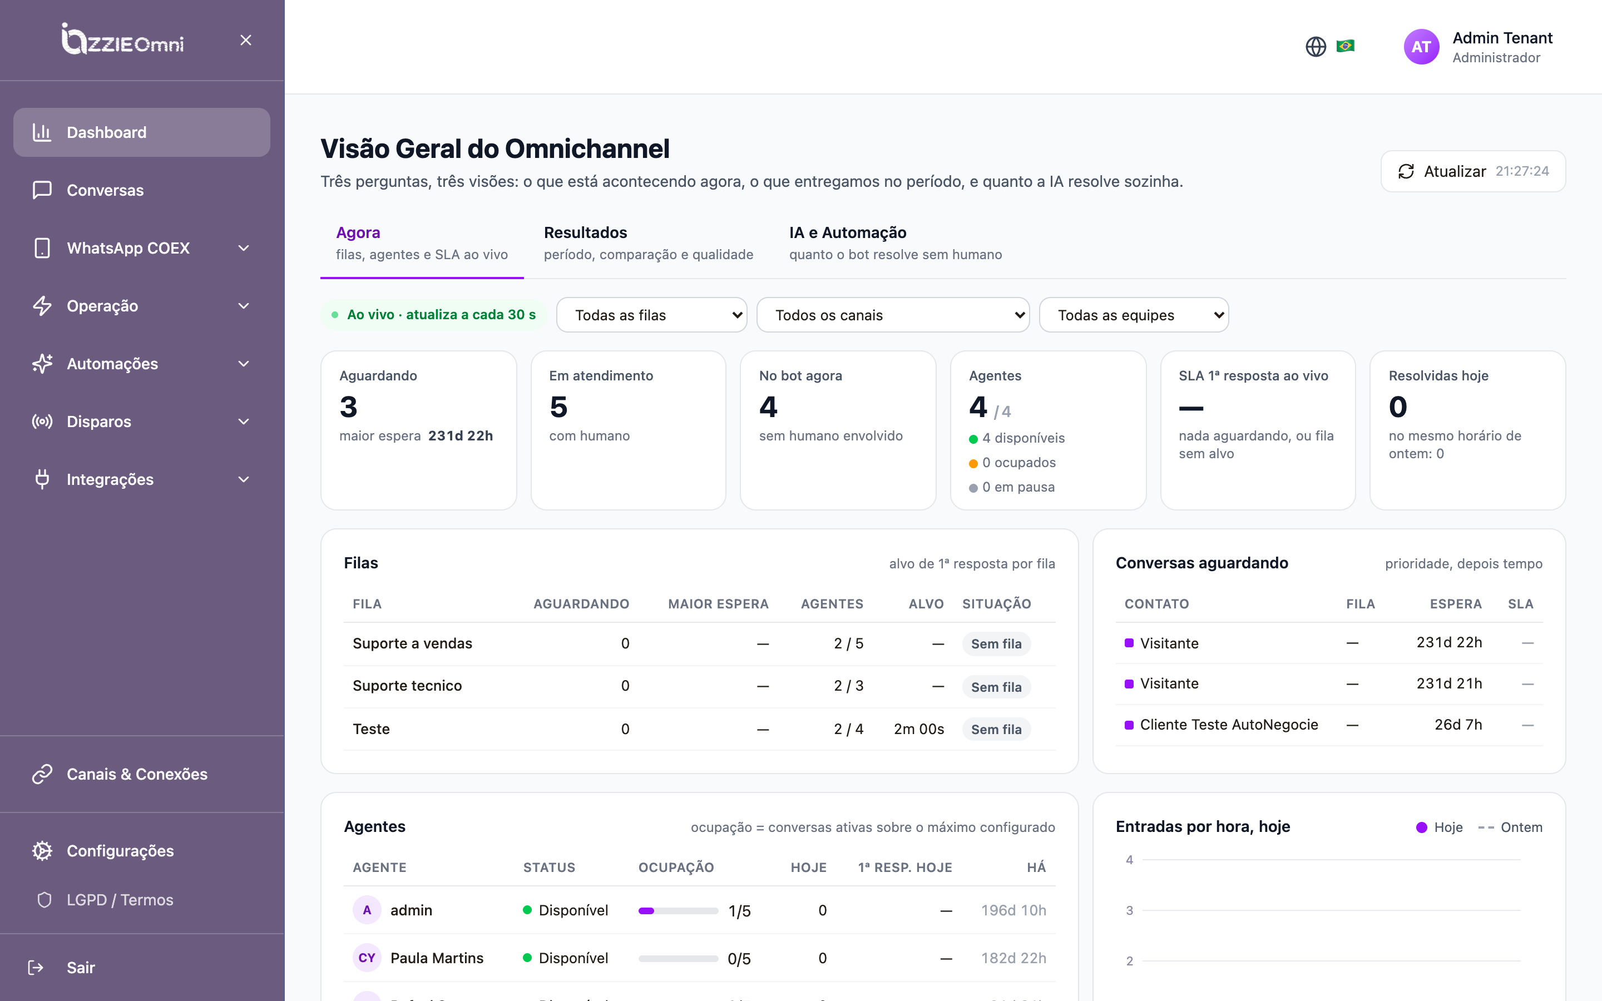Click the Operação lightning bolt icon
Viewport: 1602px width, 1001px height.
(x=42, y=306)
